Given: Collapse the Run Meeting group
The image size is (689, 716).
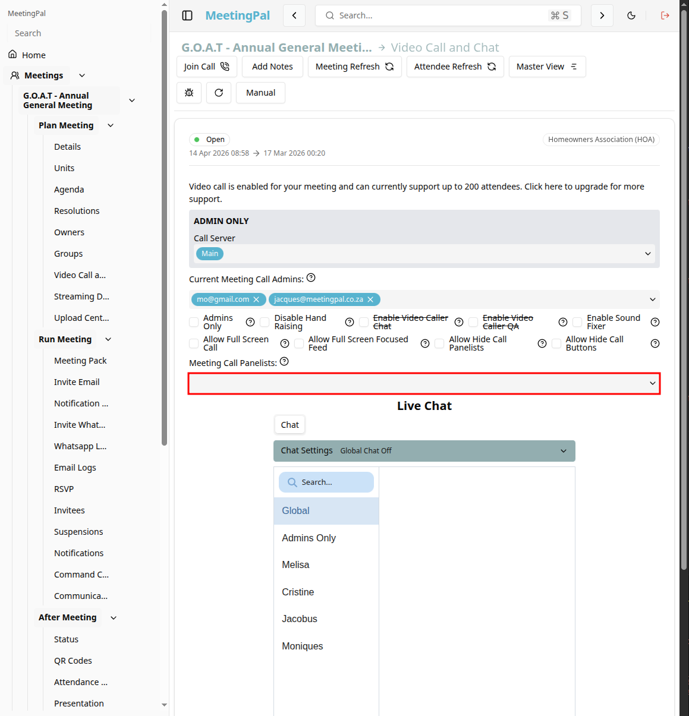Looking at the screenshot, I should point(108,339).
